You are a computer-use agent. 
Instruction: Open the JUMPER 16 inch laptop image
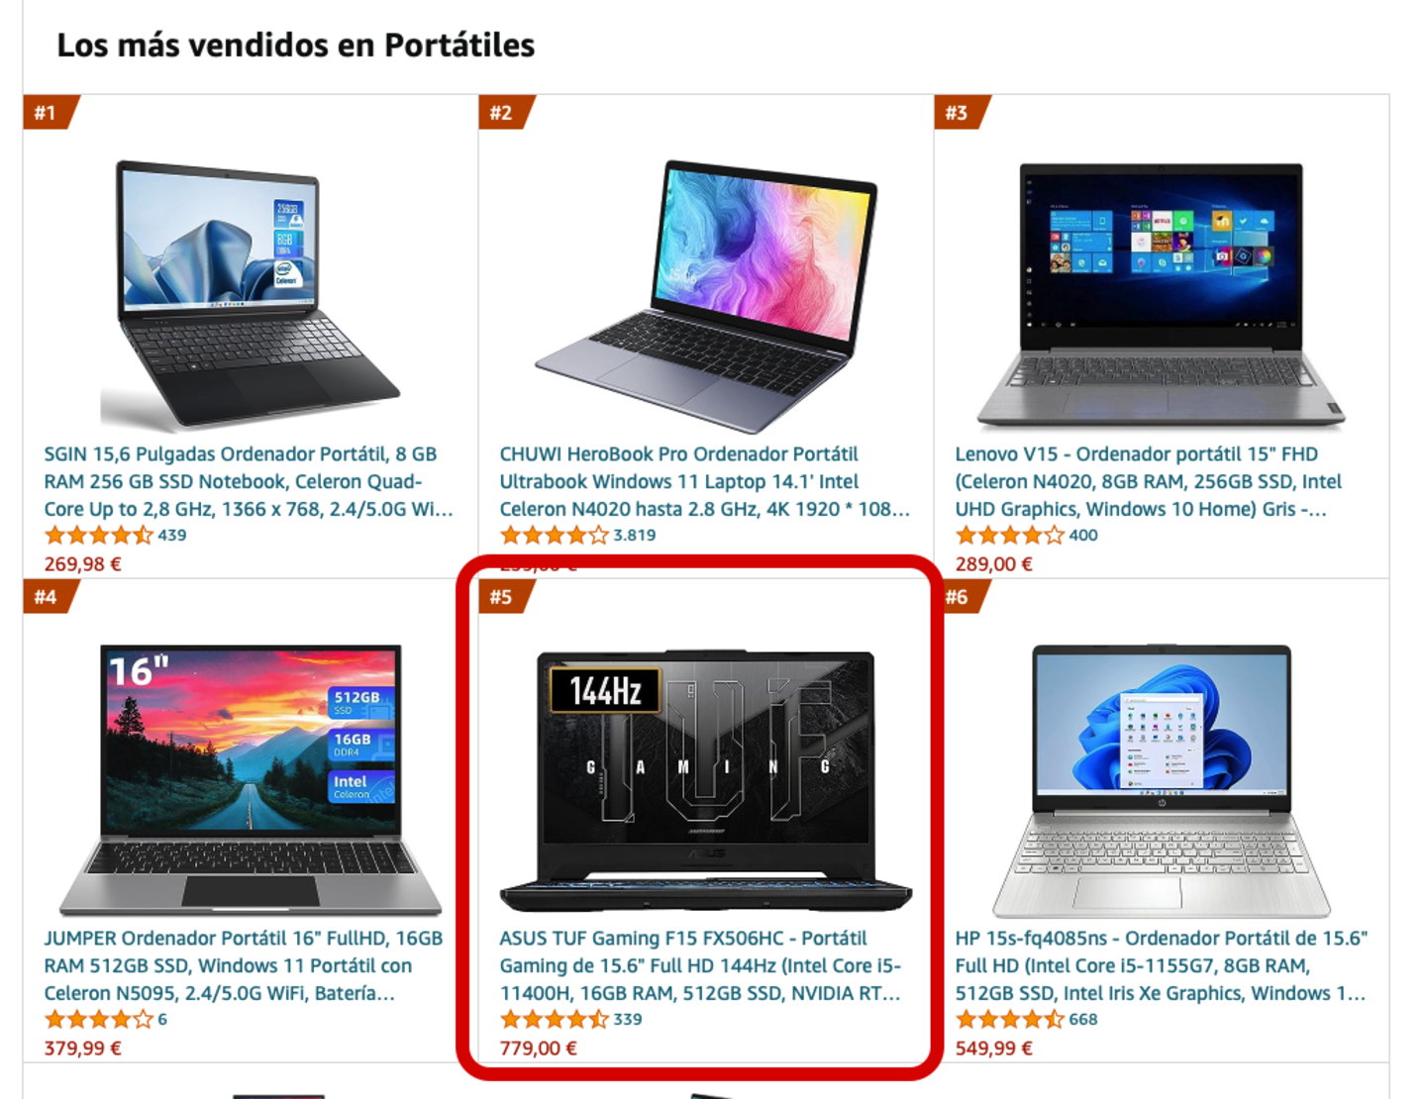pyautogui.click(x=250, y=779)
